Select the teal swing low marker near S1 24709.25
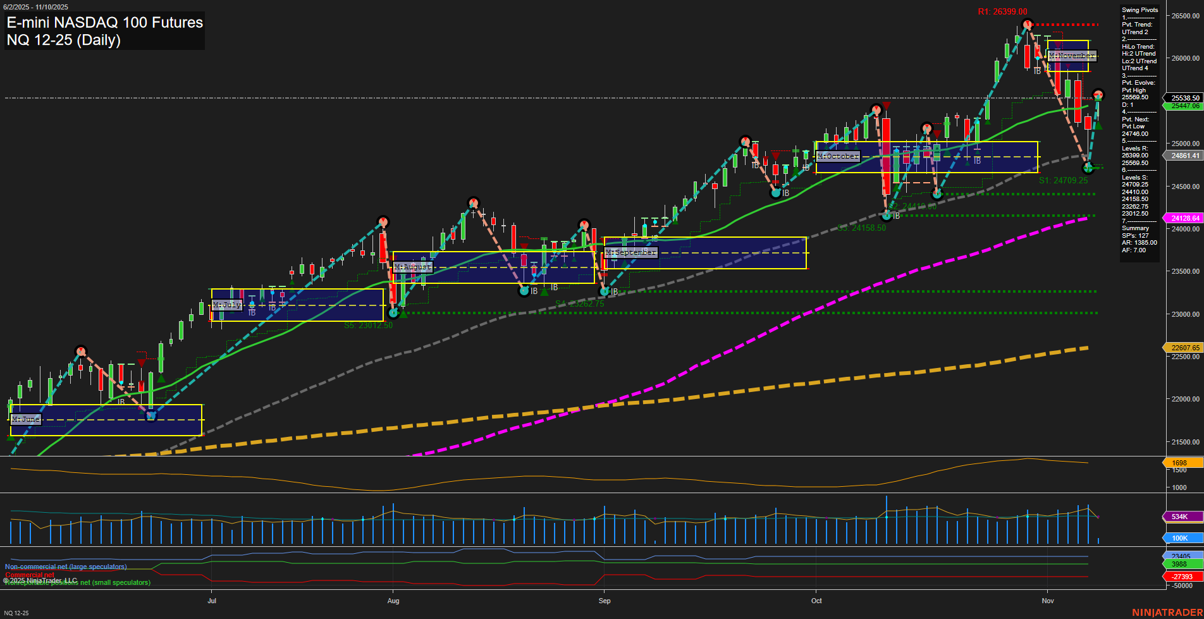 click(x=1088, y=168)
